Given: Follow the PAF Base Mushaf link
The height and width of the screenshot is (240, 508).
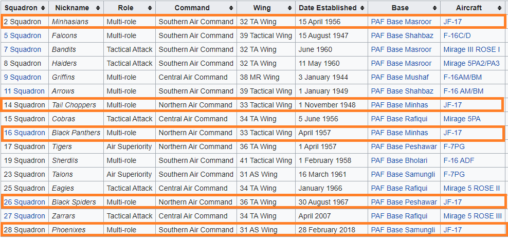Looking at the screenshot, I should point(400,77).
